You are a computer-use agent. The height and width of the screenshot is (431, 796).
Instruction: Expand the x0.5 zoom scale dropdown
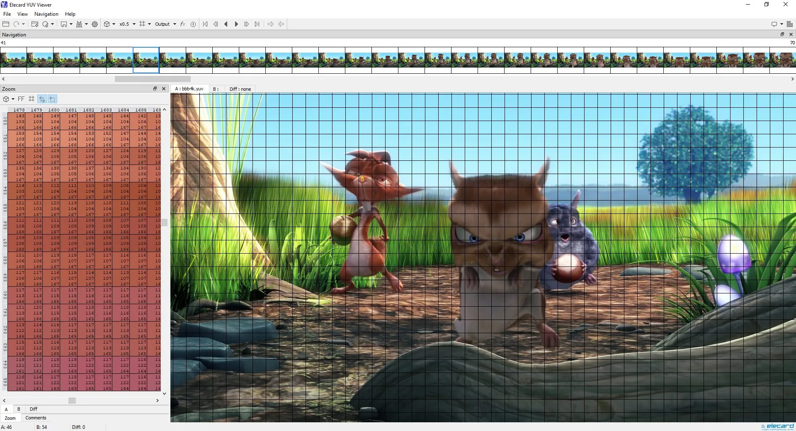pyautogui.click(x=134, y=24)
